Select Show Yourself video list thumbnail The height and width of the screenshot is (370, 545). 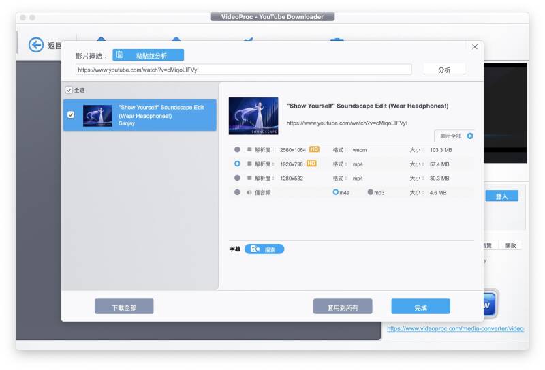click(x=97, y=115)
